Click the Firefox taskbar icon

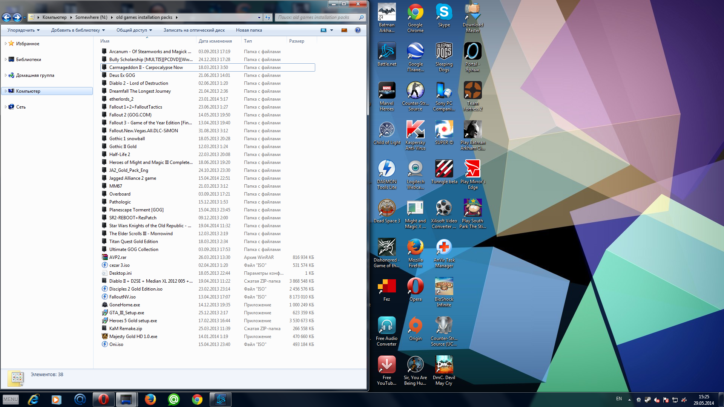coord(150,399)
